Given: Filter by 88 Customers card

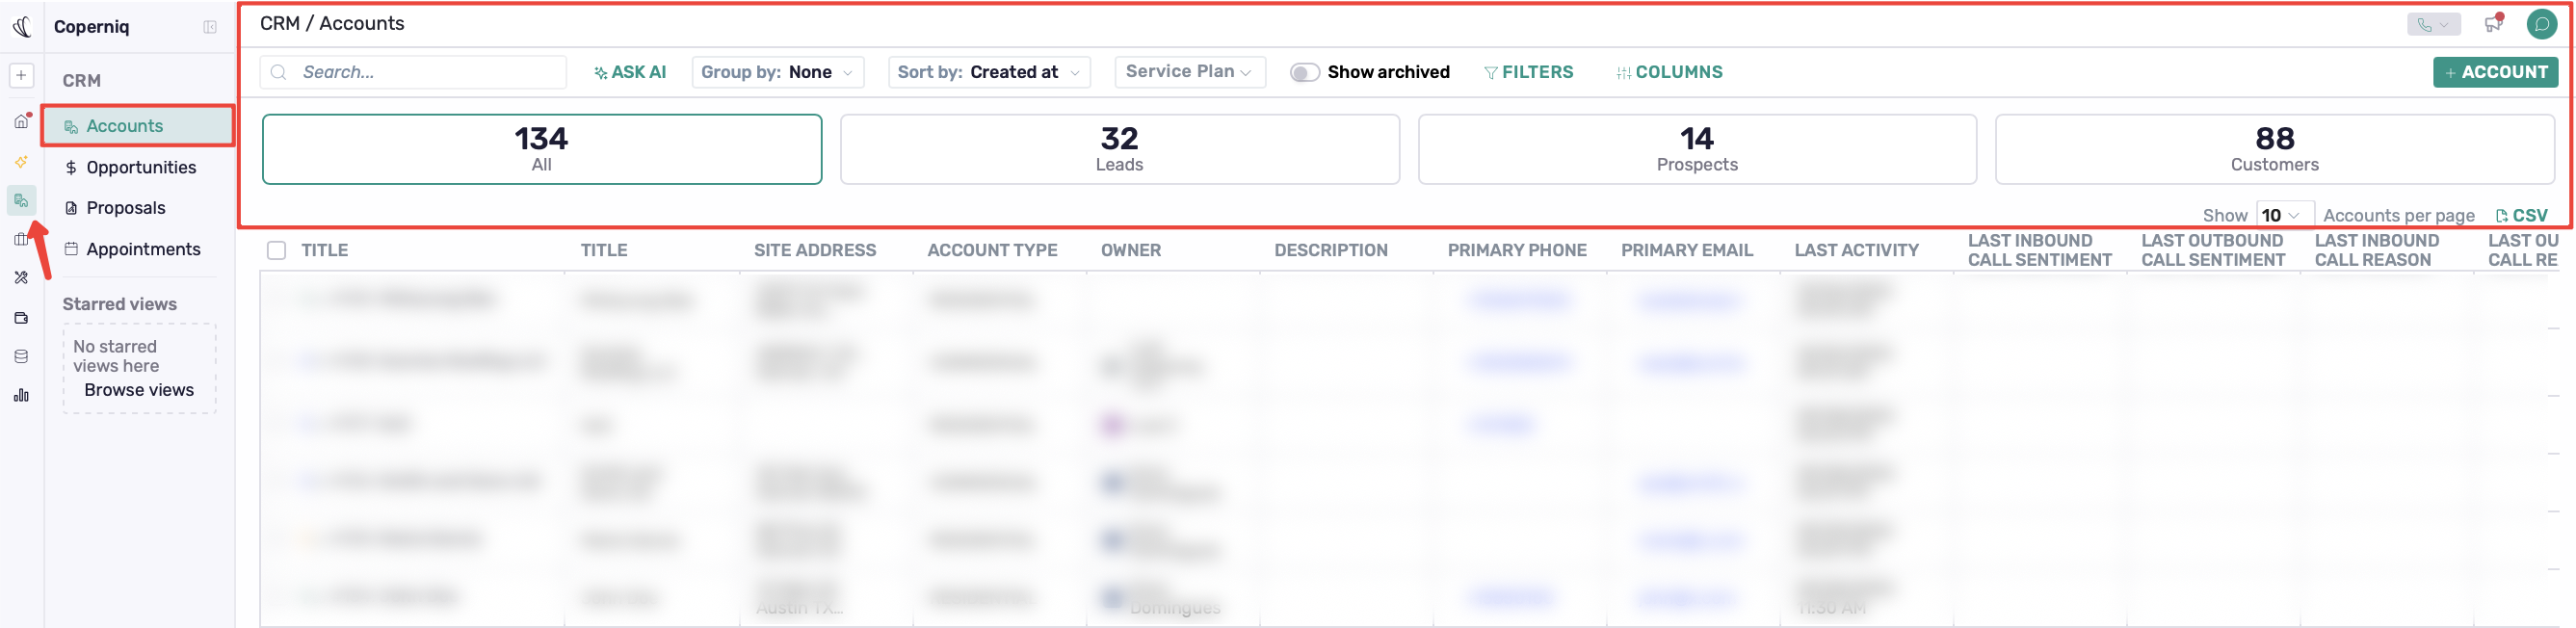Looking at the screenshot, I should (2274, 149).
